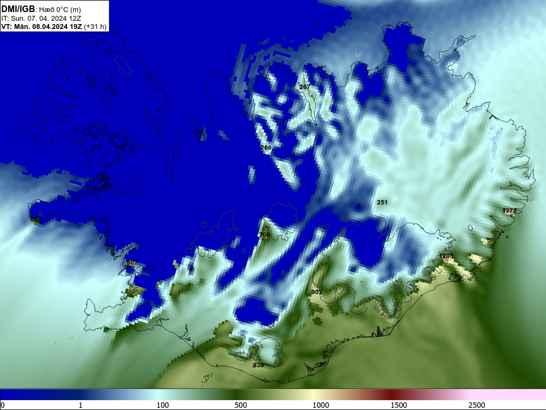Click the map value 839
Image resolution: width=546 pixels, height=410 pixels.
258,365
